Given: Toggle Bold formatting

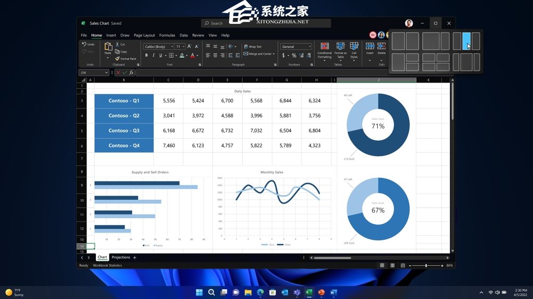Looking at the screenshot, I should click(146, 56).
